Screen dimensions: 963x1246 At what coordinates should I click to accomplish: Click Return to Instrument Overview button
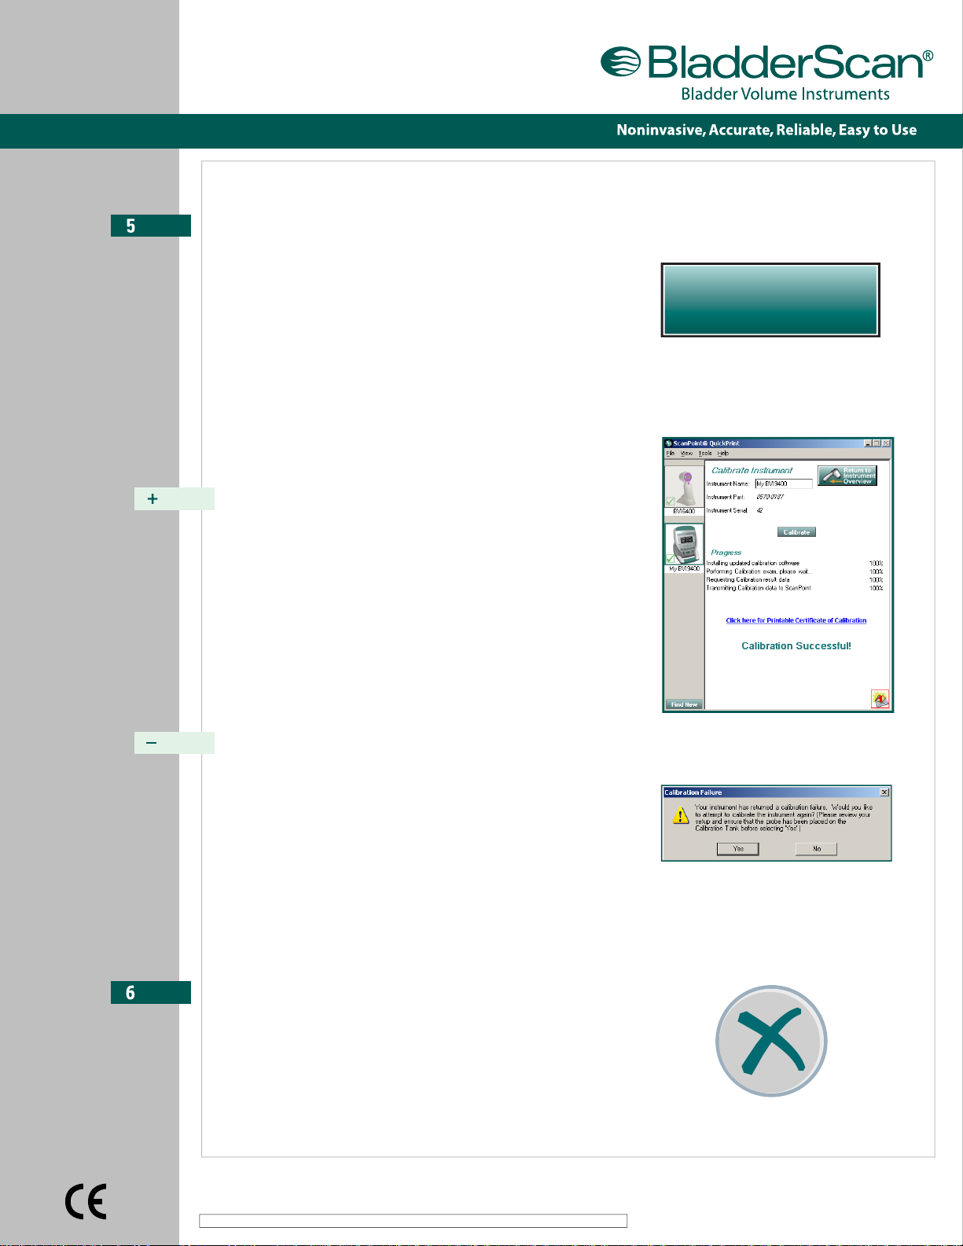(x=847, y=476)
